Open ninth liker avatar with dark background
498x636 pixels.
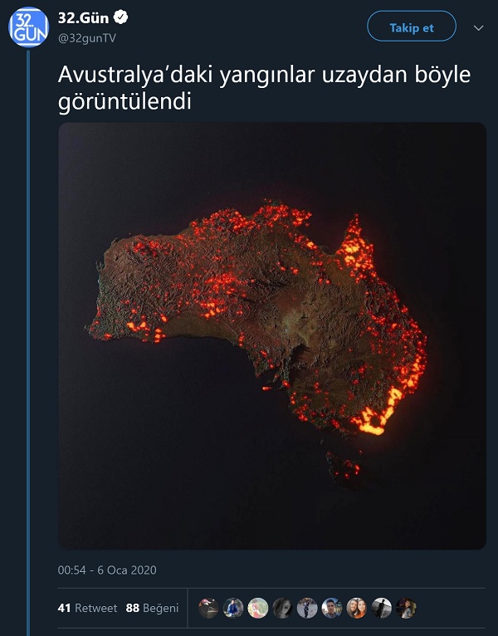coord(407,608)
